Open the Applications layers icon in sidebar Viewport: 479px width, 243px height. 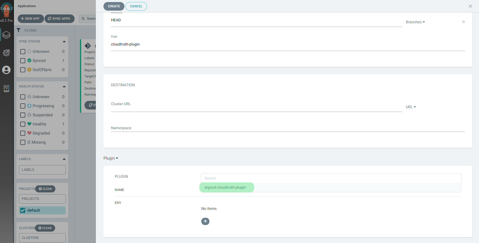pos(6,35)
